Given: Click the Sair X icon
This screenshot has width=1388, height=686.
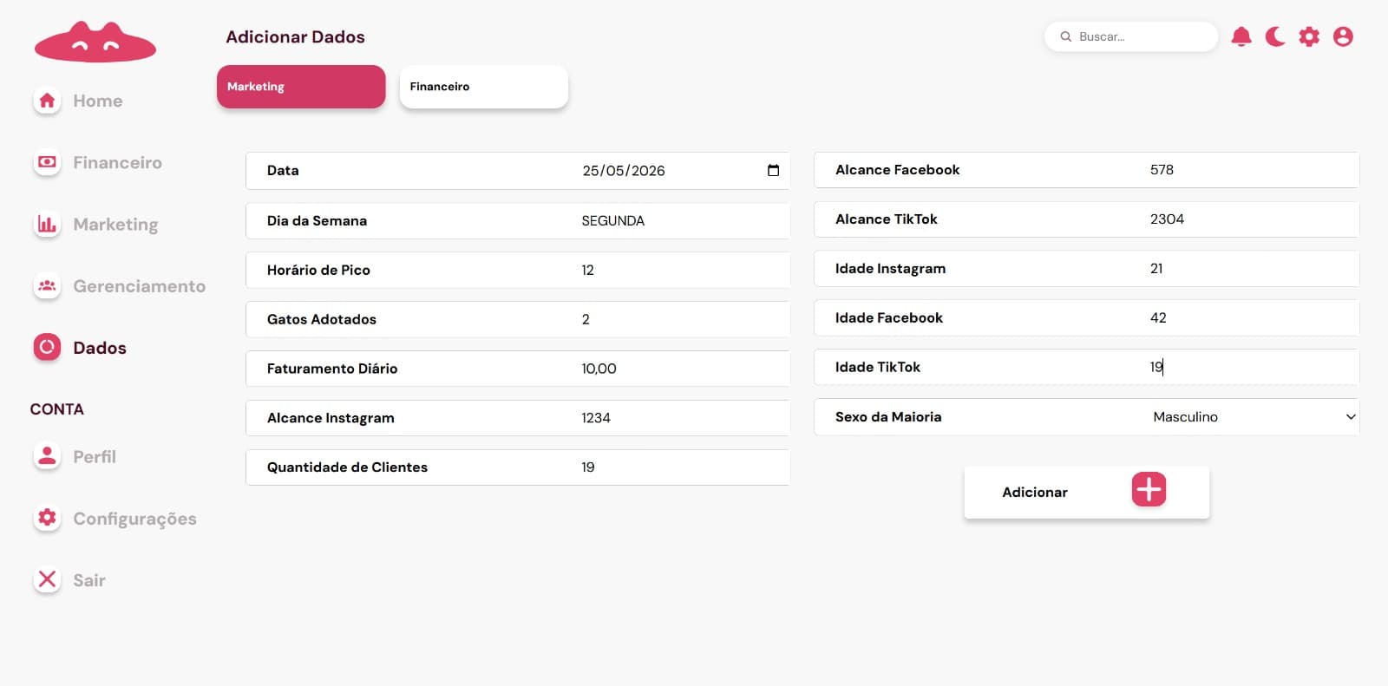Looking at the screenshot, I should click(x=47, y=579).
